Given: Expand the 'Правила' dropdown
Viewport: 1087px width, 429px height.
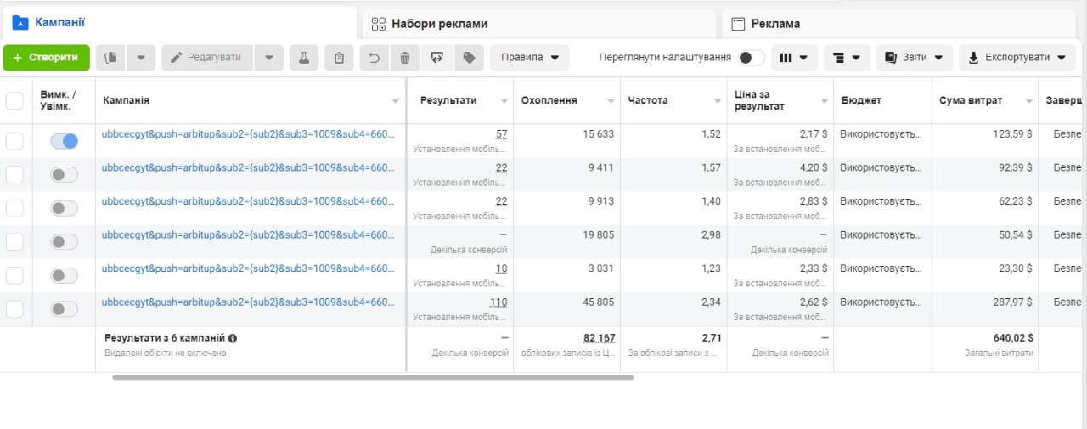Looking at the screenshot, I should (x=529, y=58).
